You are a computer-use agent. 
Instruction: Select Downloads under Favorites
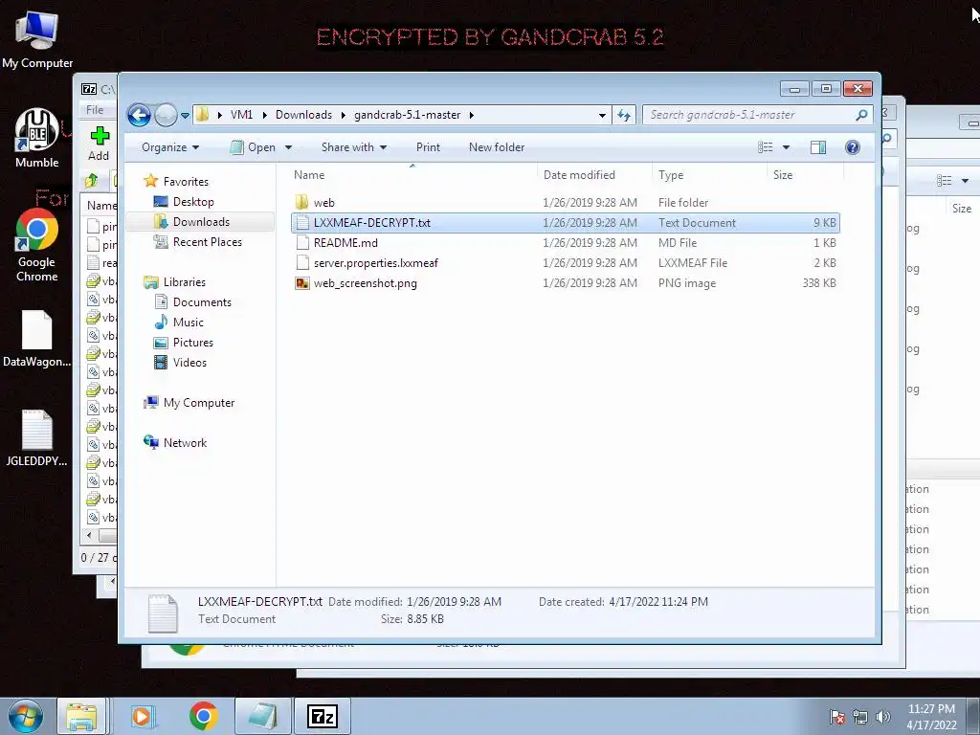201,222
